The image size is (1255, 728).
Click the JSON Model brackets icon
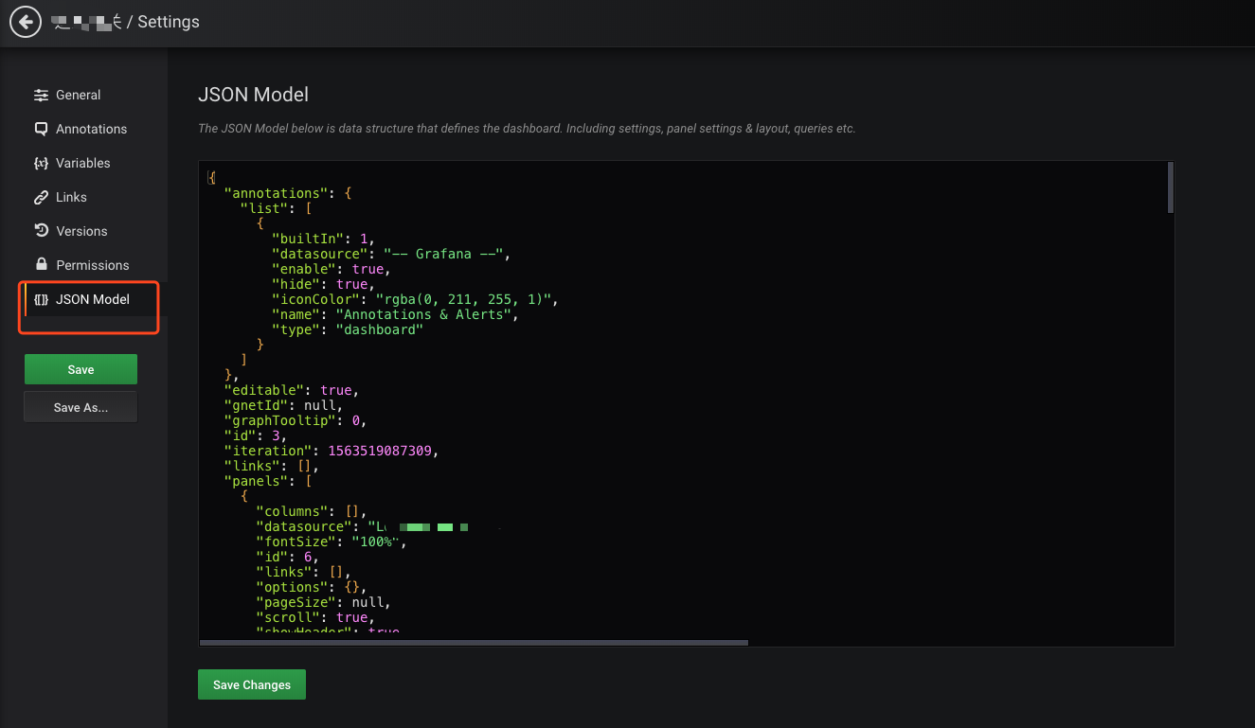[x=41, y=299]
